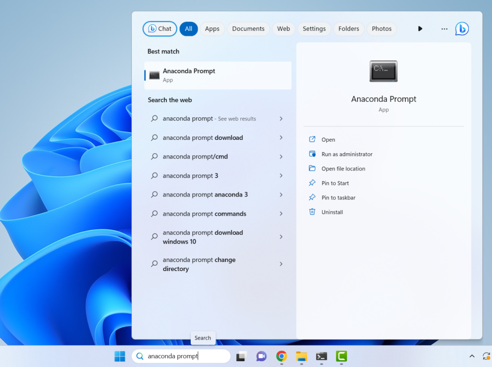Expand chevron for 'See web results' row

(x=281, y=119)
